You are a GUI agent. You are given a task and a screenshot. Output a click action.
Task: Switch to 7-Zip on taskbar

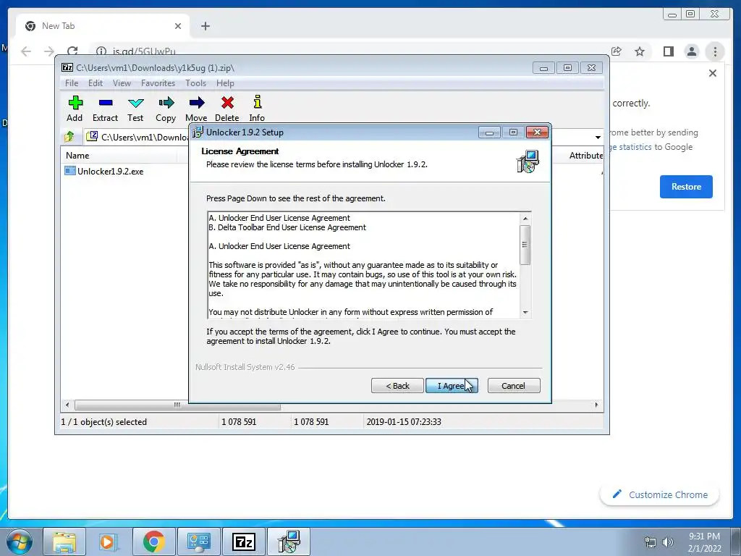pyautogui.click(x=243, y=542)
